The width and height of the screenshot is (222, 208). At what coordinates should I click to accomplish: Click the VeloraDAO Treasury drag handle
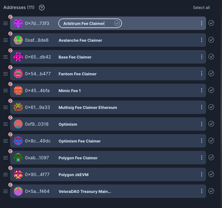[5, 191]
